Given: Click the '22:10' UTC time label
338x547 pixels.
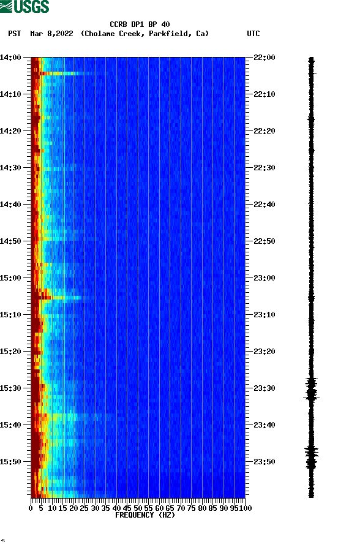Looking at the screenshot, I should (x=264, y=94).
